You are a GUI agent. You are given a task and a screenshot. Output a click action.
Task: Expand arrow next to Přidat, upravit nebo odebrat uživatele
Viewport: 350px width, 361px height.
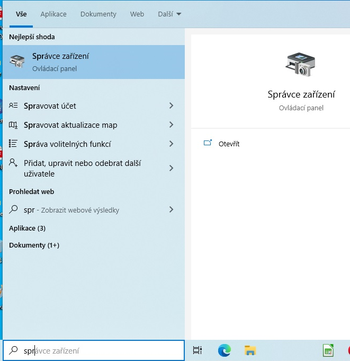171,168
